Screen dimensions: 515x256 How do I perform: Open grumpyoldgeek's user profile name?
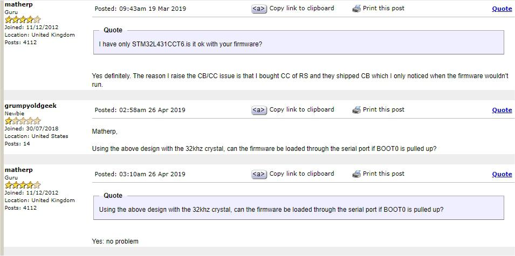[x=30, y=106]
